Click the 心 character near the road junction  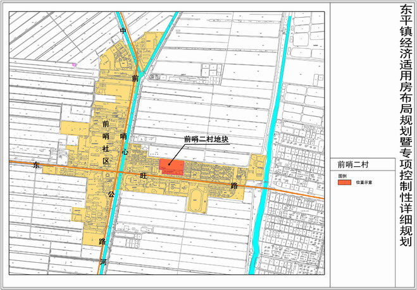click(x=125, y=152)
